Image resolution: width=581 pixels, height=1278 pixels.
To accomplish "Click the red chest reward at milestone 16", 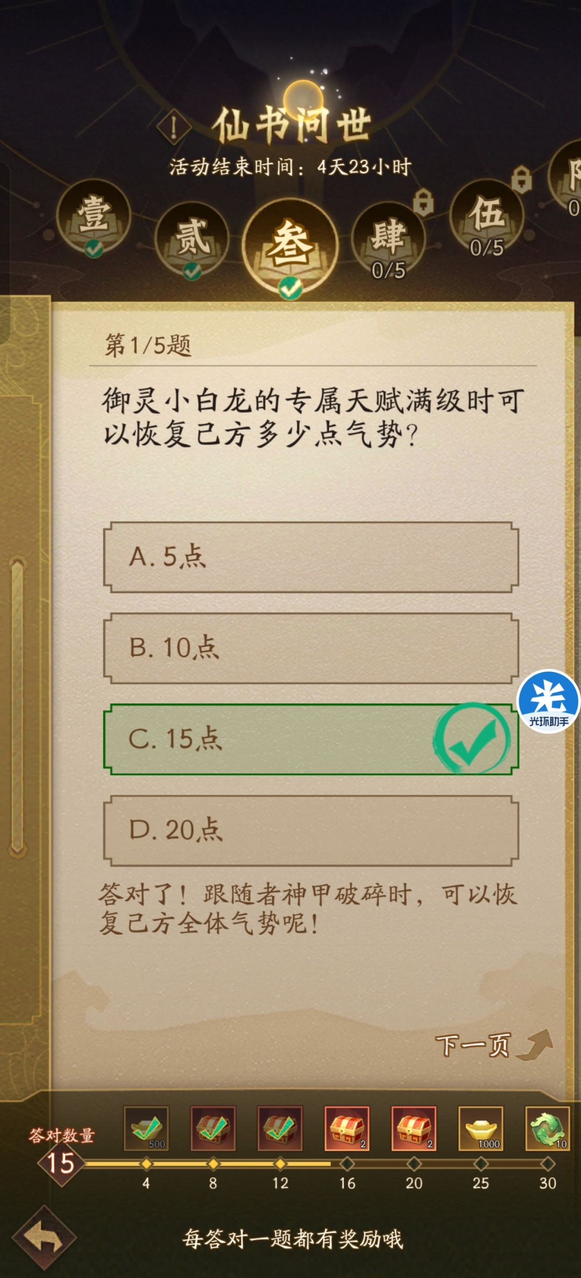I will tap(346, 1128).
